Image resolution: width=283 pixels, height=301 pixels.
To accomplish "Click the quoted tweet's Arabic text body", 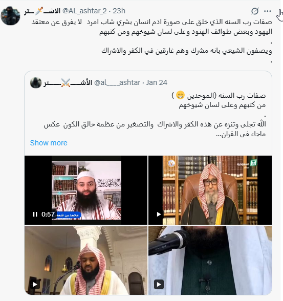I will (155, 115).
